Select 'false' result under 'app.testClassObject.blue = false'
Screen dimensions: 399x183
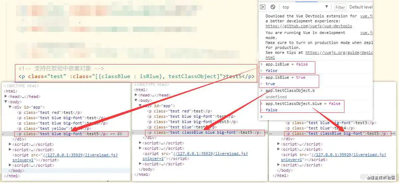(x=272, y=110)
